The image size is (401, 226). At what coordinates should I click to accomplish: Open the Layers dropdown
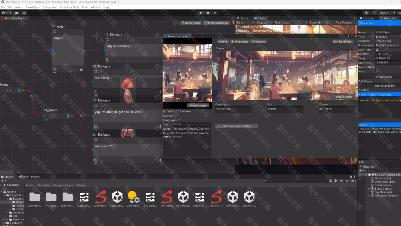pos(387,13)
